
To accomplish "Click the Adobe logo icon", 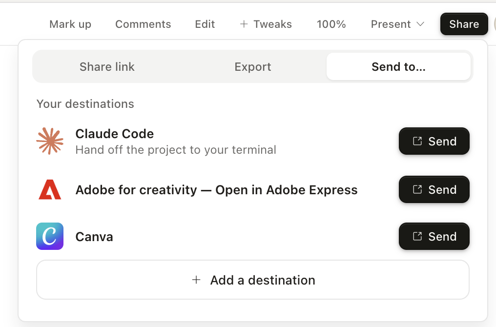I will tap(50, 189).
